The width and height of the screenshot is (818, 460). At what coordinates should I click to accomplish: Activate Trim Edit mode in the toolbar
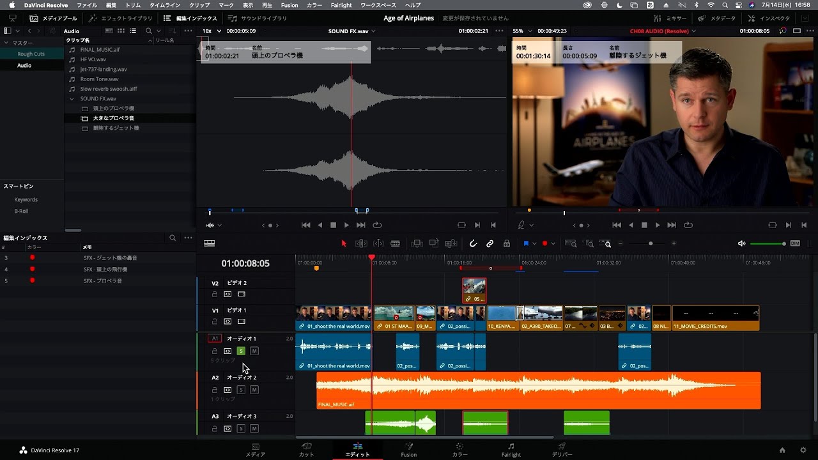click(x=361, y=243)
